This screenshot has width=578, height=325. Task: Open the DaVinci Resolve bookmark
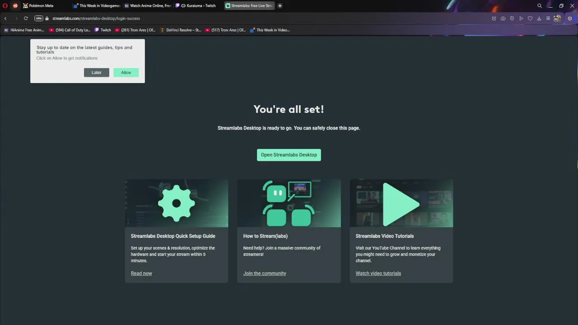pos(181,30)
